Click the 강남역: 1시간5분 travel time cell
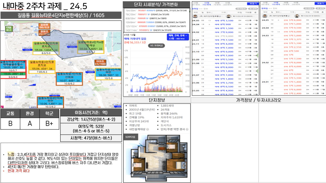 tap(91, 119)
